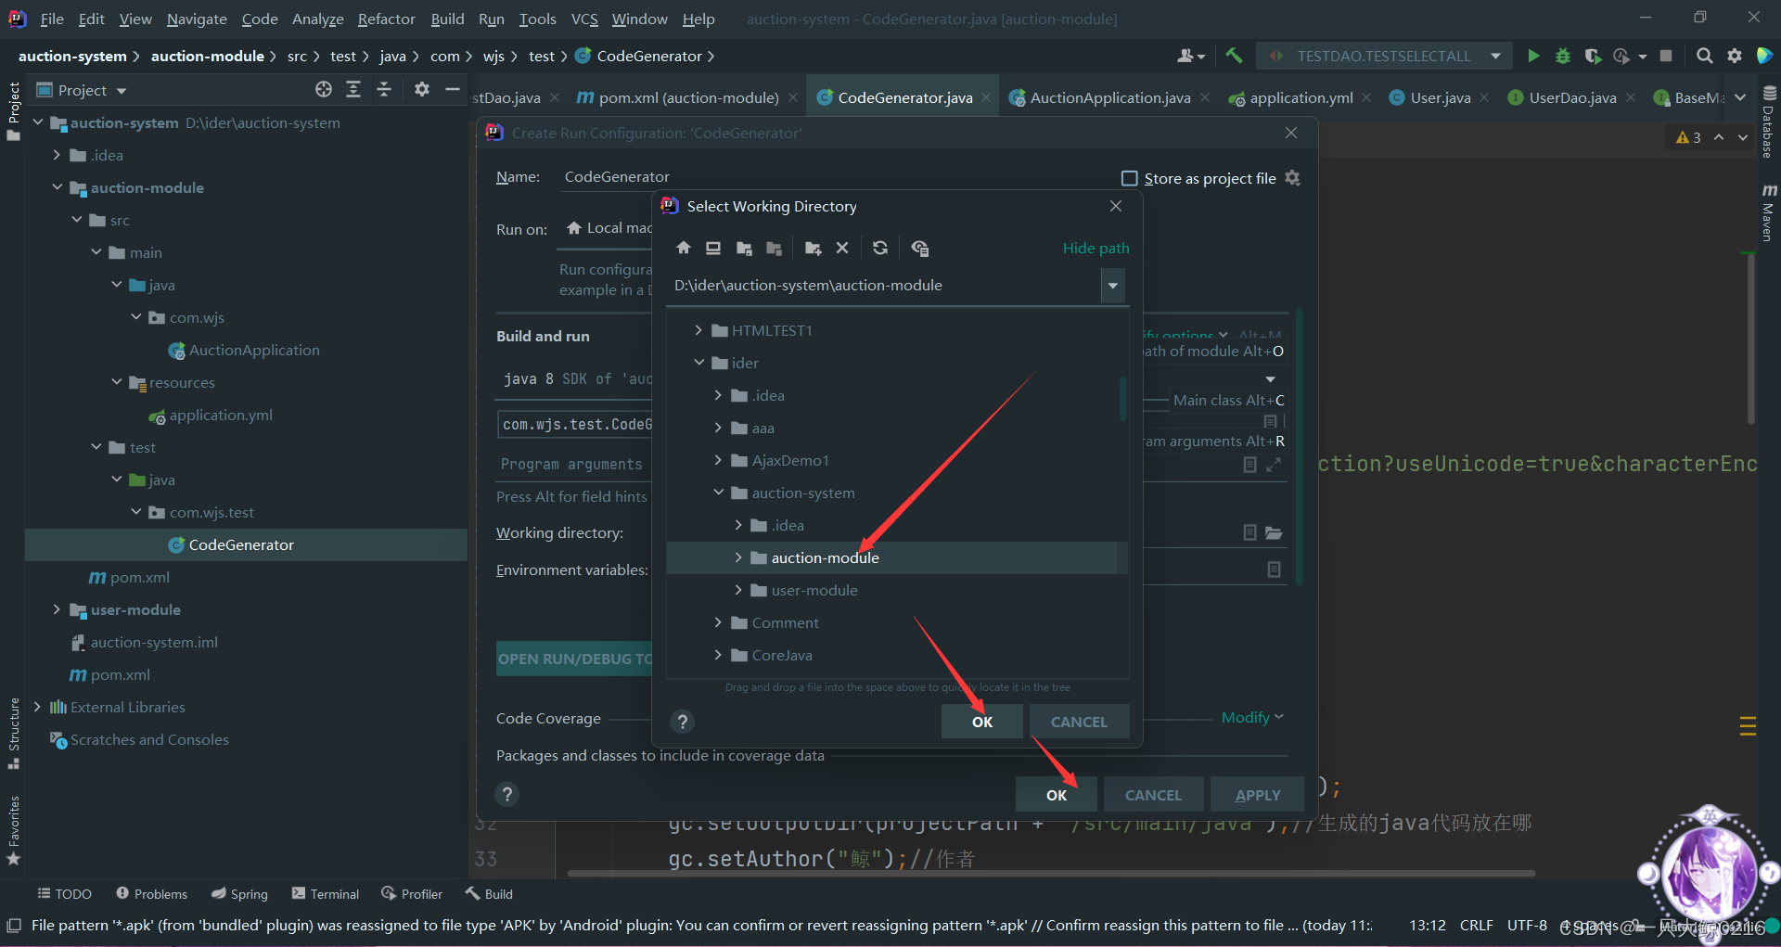Viewport: 1781px width, 947px height.
Task: Build project with the hammer icon
Action: (1234, 56)
